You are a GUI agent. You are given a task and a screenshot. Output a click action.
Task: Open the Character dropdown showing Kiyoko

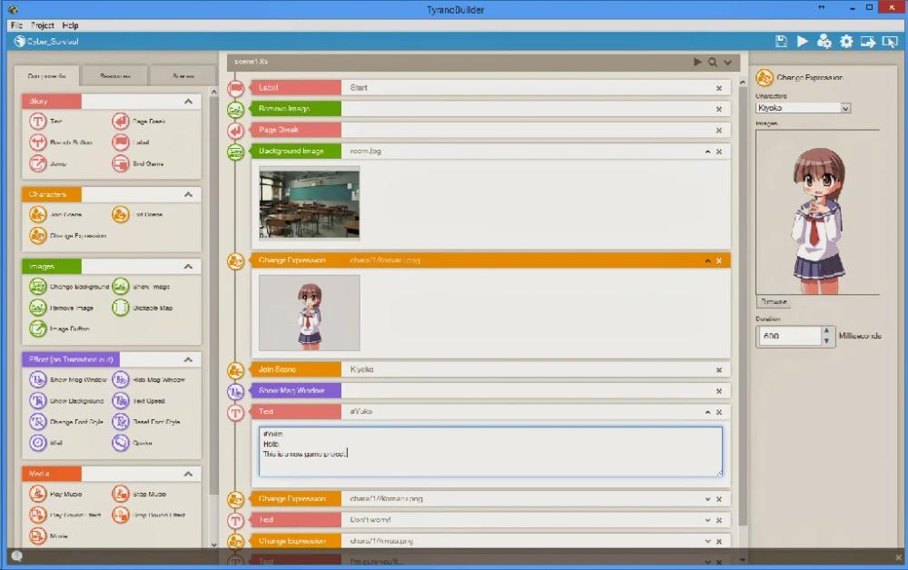(x=803, y=108)
